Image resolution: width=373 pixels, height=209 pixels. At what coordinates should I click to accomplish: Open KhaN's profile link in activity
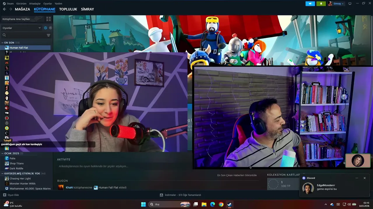(69, 188)
